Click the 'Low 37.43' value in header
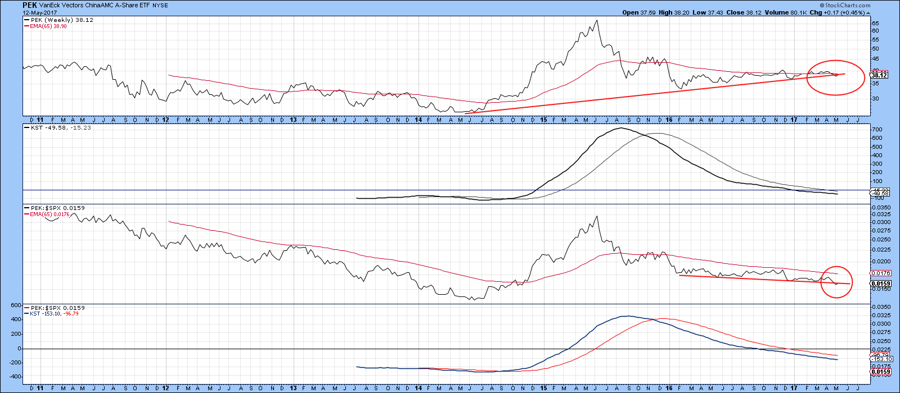Image resolution: width=900 pixels, height=393 pixels. pos(707,12)
